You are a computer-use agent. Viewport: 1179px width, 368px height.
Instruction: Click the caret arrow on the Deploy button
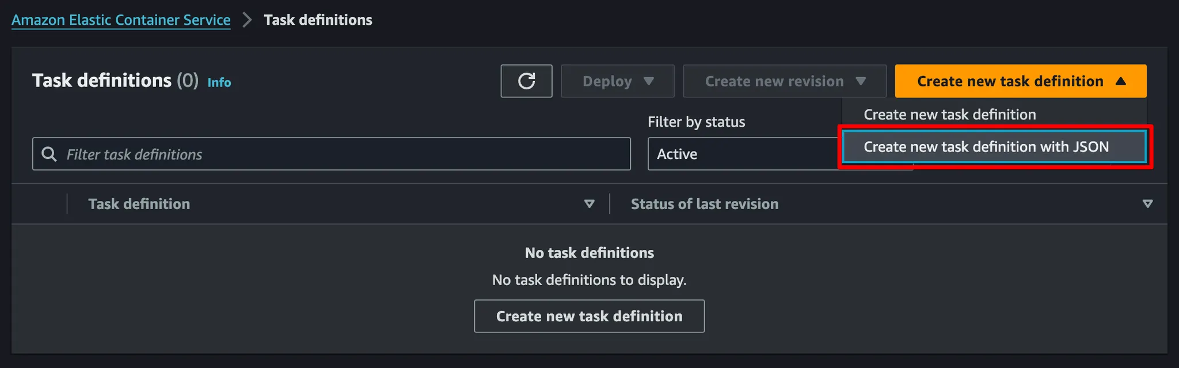pos(649,81)
